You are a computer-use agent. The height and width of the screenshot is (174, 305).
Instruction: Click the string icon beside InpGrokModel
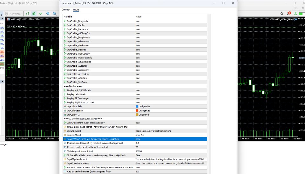pos(65,135)
